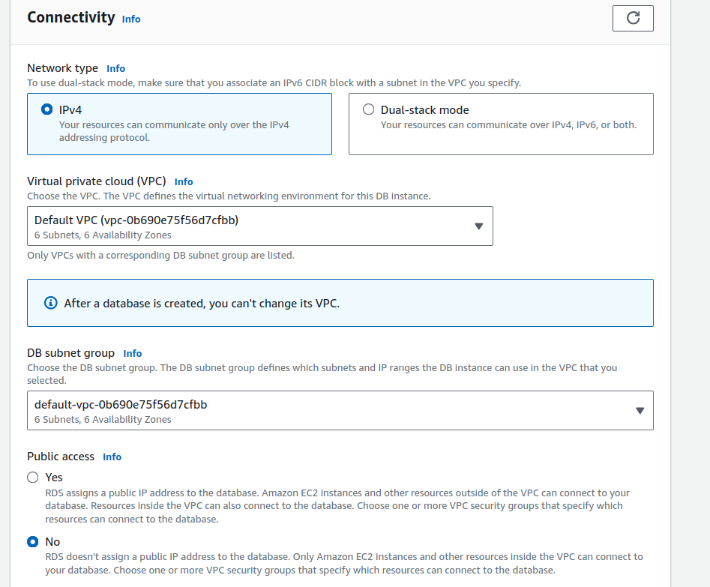Click the refresh icon in Connectivity header
The width and height of the screenshot is (710, 587).
coord(633,18)
